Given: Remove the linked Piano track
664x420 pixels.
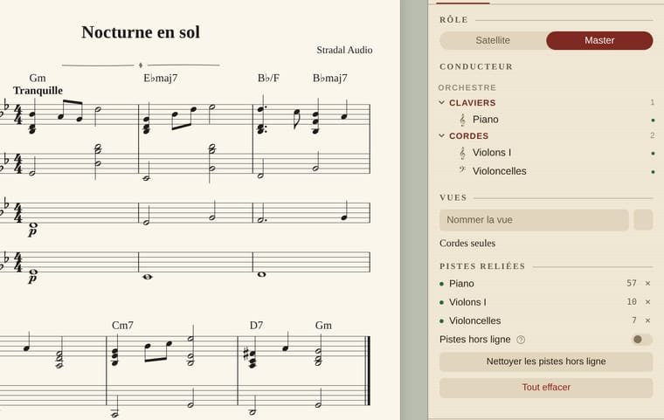Looking at the screenshot, I should 647,283.
